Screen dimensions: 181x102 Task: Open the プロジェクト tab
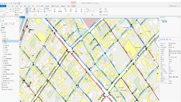(3, 6)
